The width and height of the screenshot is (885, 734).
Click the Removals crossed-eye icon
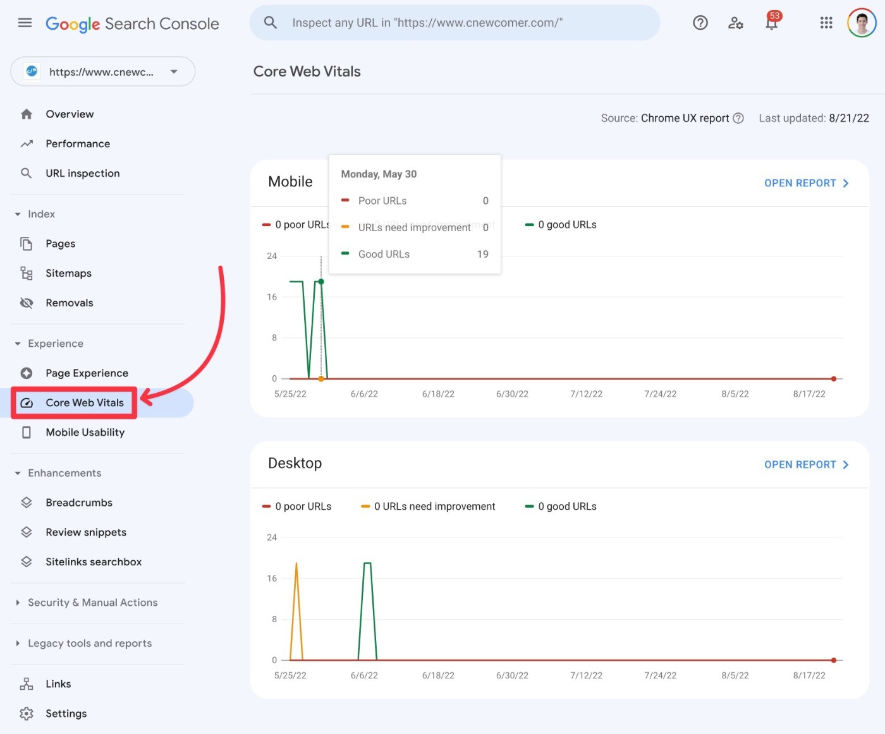pos(26,303)
